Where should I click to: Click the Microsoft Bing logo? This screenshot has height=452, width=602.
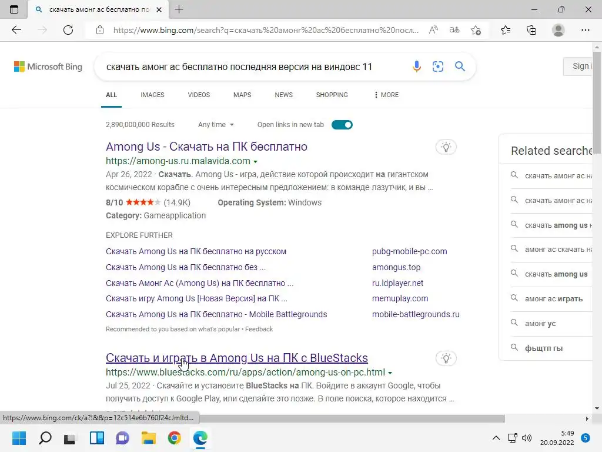point(48,67)
